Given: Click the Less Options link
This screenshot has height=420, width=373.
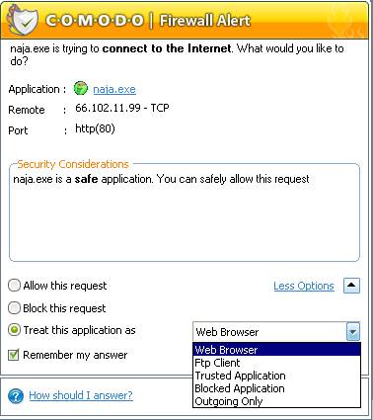Looking at the screenshot, I should 304,286.
